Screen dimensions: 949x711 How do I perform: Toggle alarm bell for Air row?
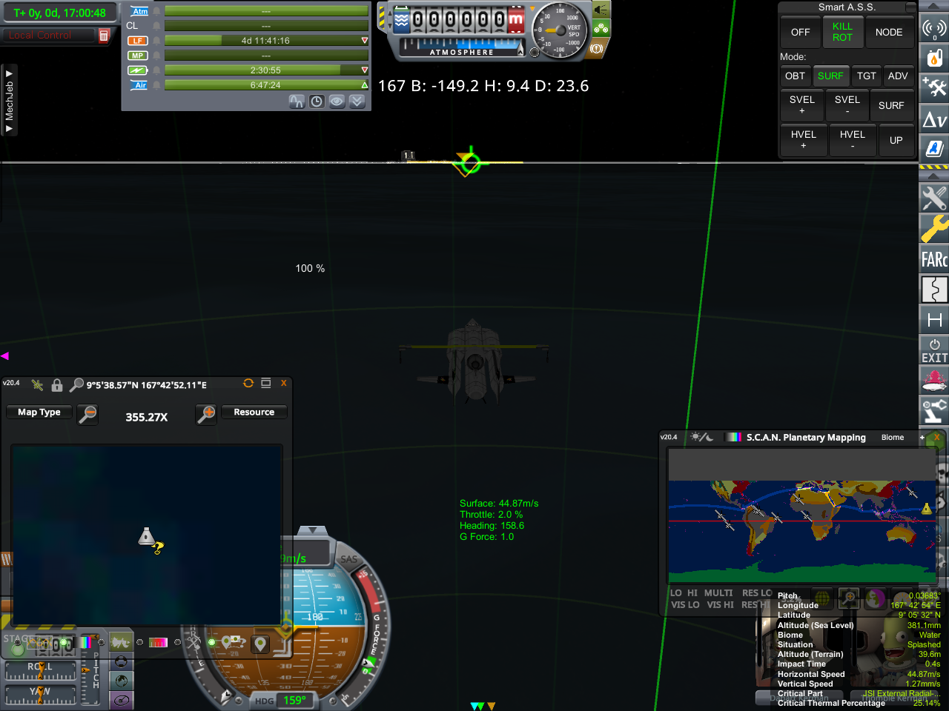(156, 85)
